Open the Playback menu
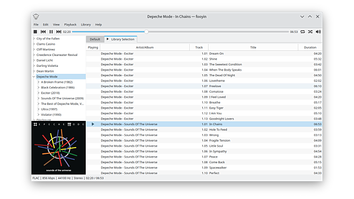The height and width of the screenshot is (199, 354). [70, 24]
